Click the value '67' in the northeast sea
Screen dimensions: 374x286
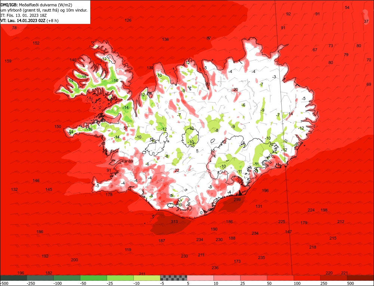coord(315,50)
